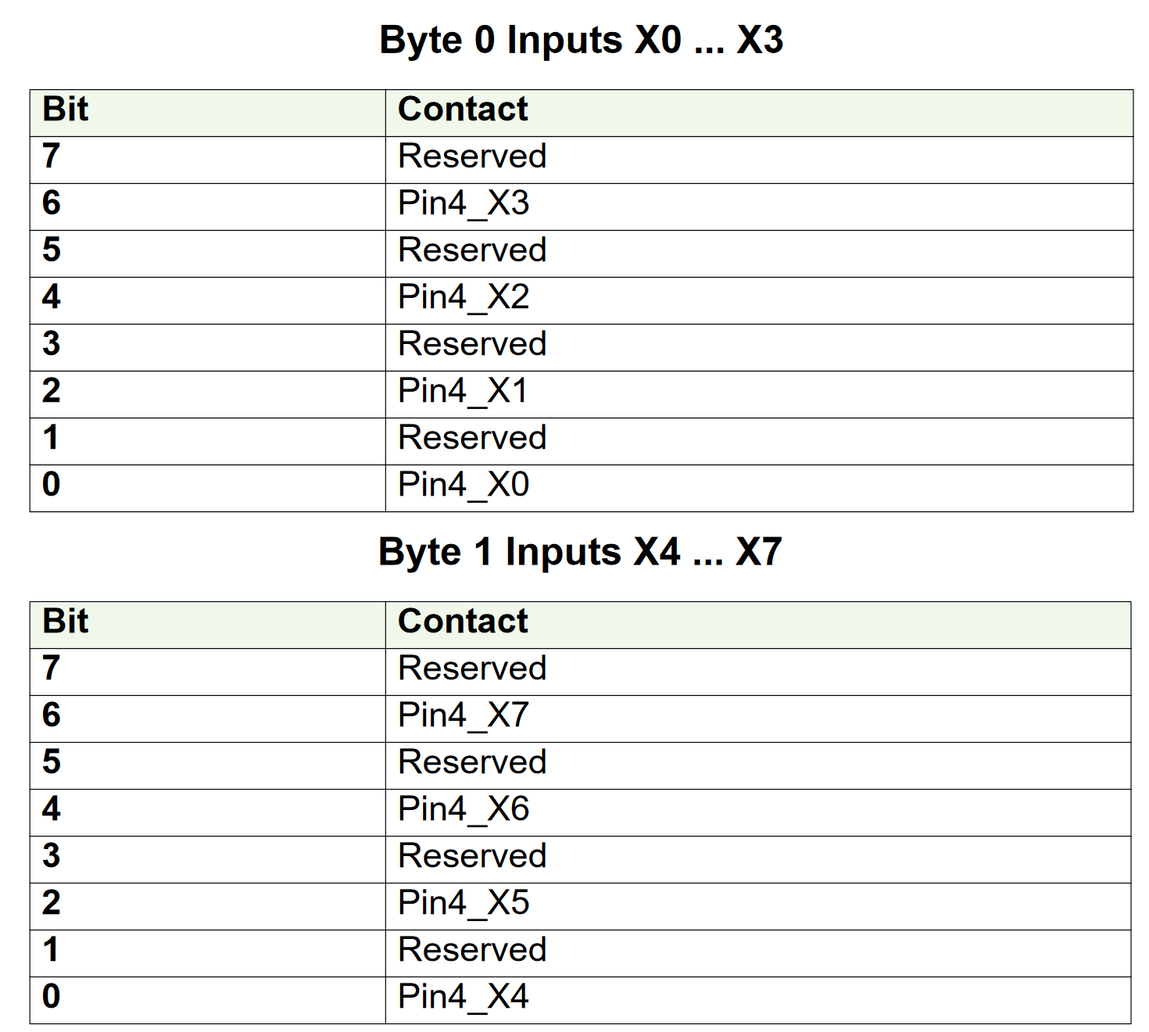Select the Contact header in Byte 0 table

[463, 109]
